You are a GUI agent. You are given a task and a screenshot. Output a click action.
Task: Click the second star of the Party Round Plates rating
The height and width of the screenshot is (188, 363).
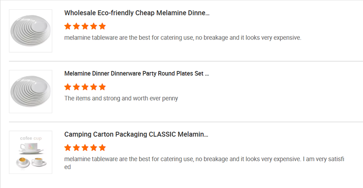point(76,87)
